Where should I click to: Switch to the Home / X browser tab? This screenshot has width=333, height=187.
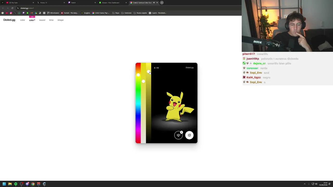[51, 3]
